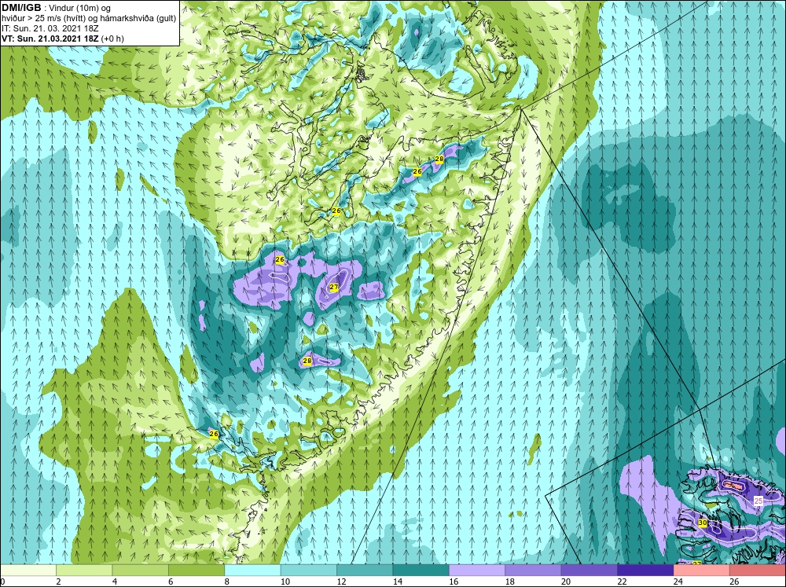Select the 'Vindur (10m) og' header text

tap(81, 8)
